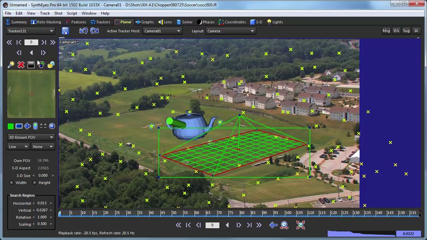Rewind to start using the top-left double arrow

coord(9,42)
